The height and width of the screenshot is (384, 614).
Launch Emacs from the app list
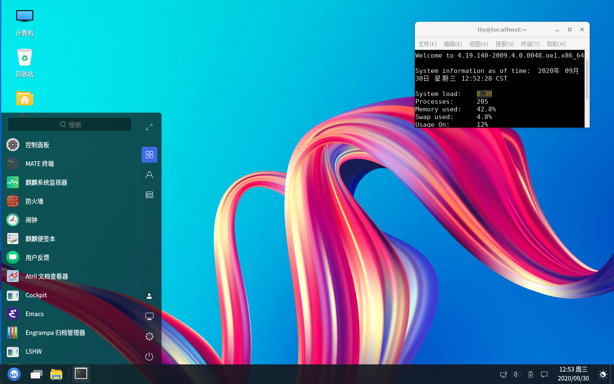35,314
